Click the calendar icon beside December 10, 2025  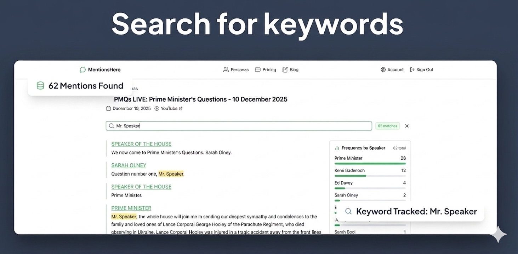point(108,108)
